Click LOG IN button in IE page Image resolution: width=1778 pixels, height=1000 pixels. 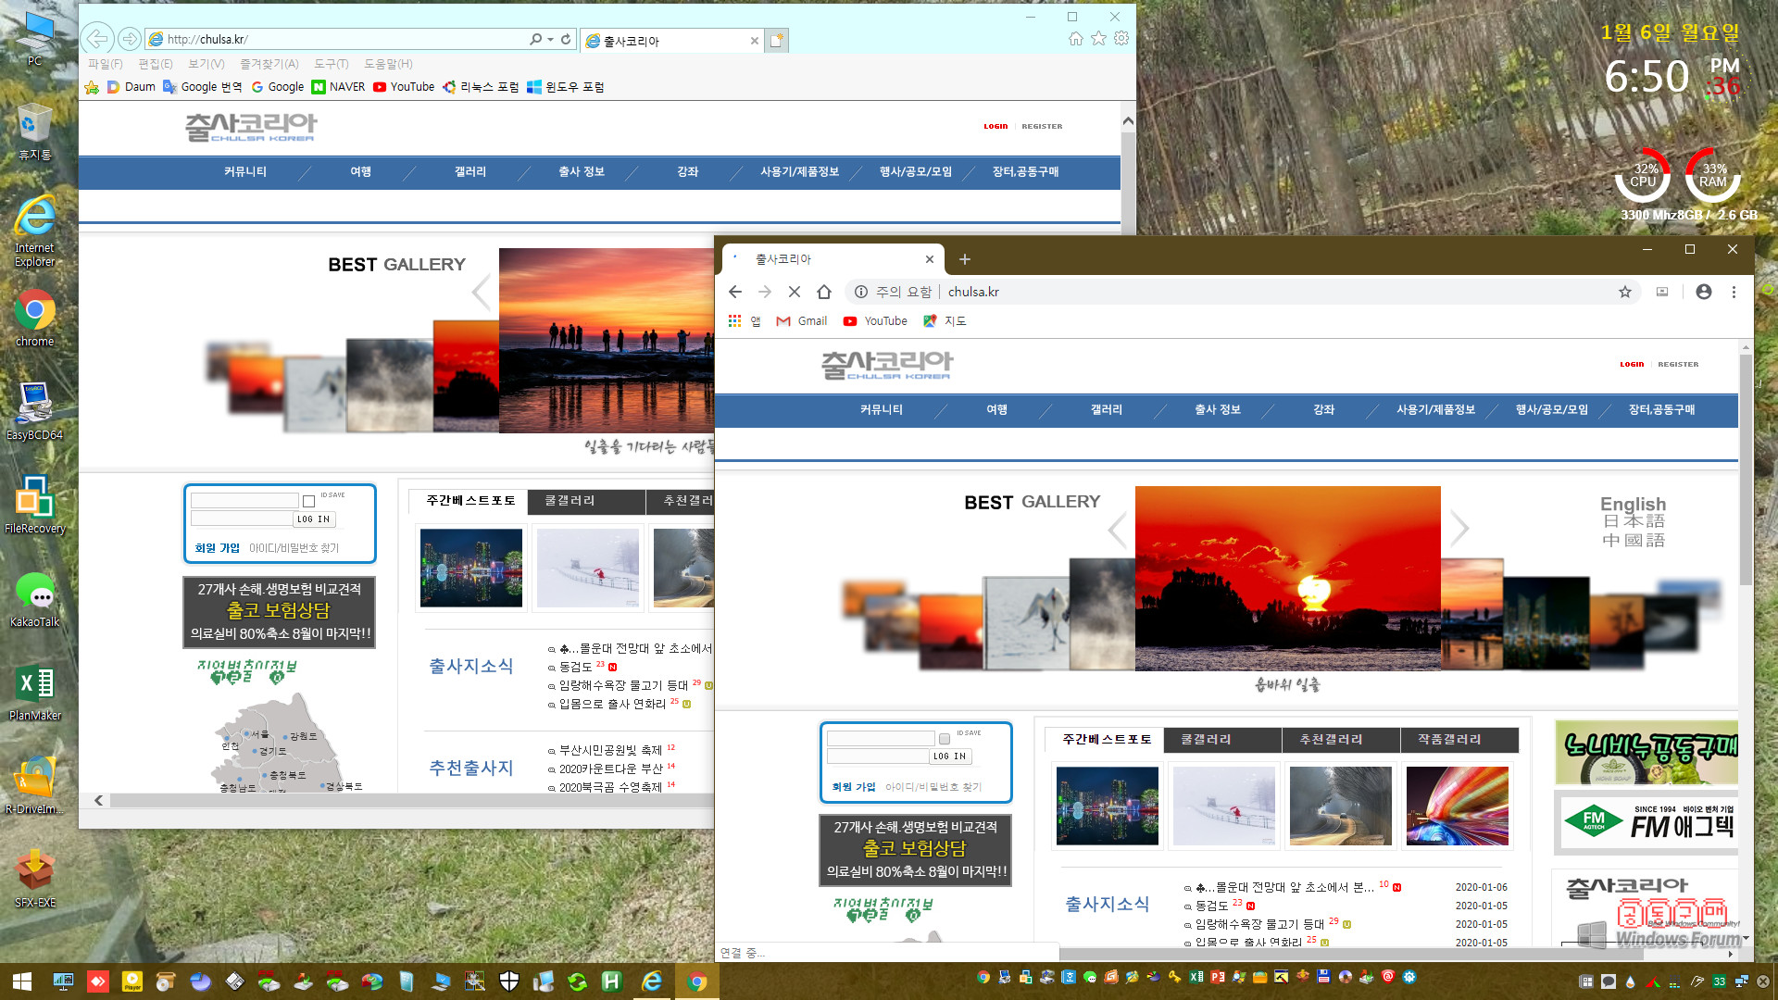[x=313, y=519]
